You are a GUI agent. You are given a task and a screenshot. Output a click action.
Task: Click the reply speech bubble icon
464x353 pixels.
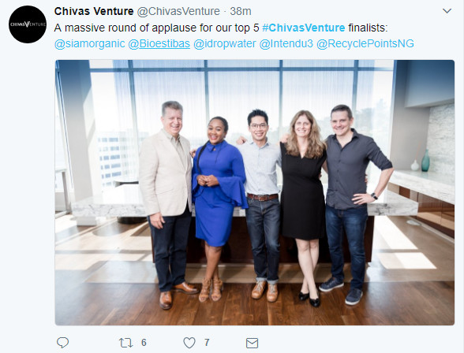coord(62,343)
